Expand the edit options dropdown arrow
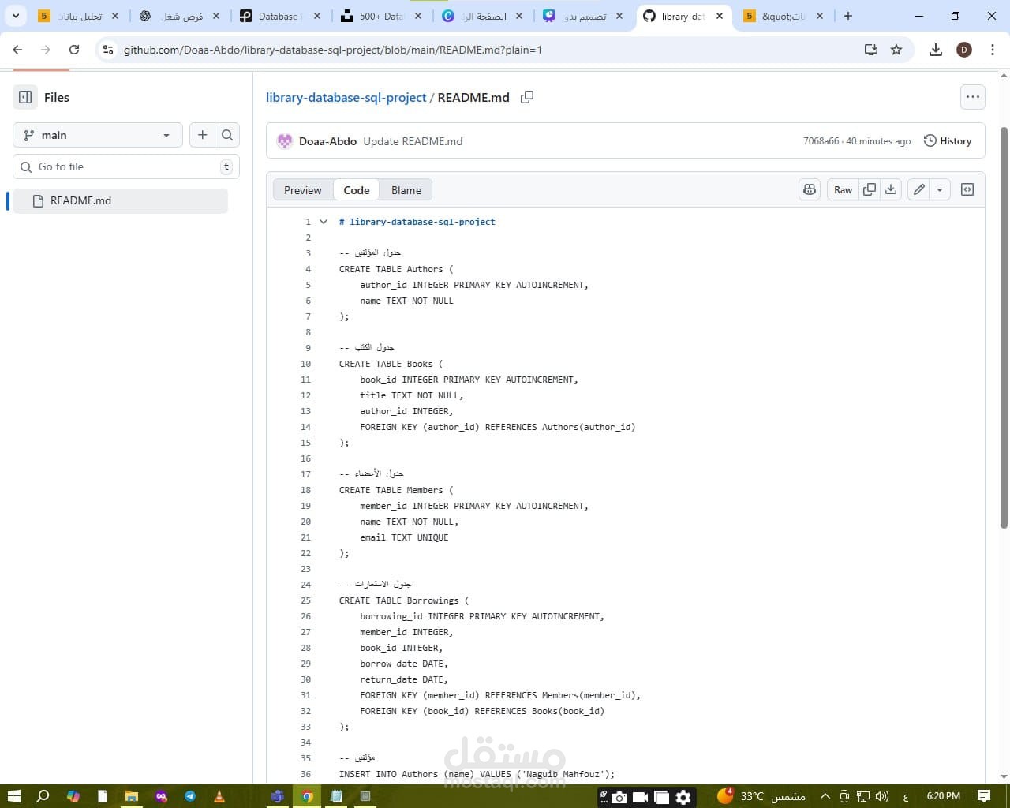The height and width of the screenshot is (808, 1010). tap(940, 189)
